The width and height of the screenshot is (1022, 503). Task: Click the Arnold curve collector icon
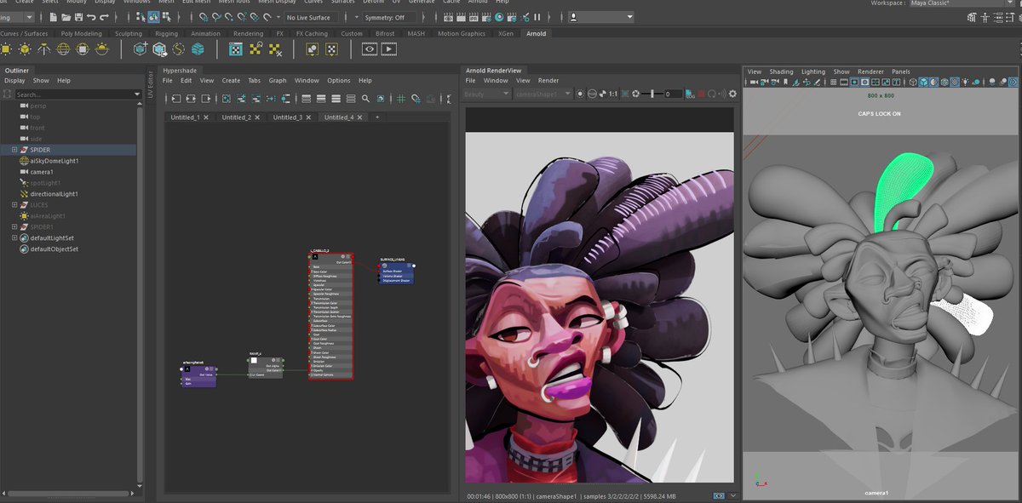point(179,49)
